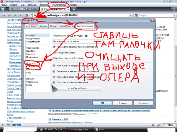Click the fit to width status icon
The image size is (177, 132).
click(153, 125)
